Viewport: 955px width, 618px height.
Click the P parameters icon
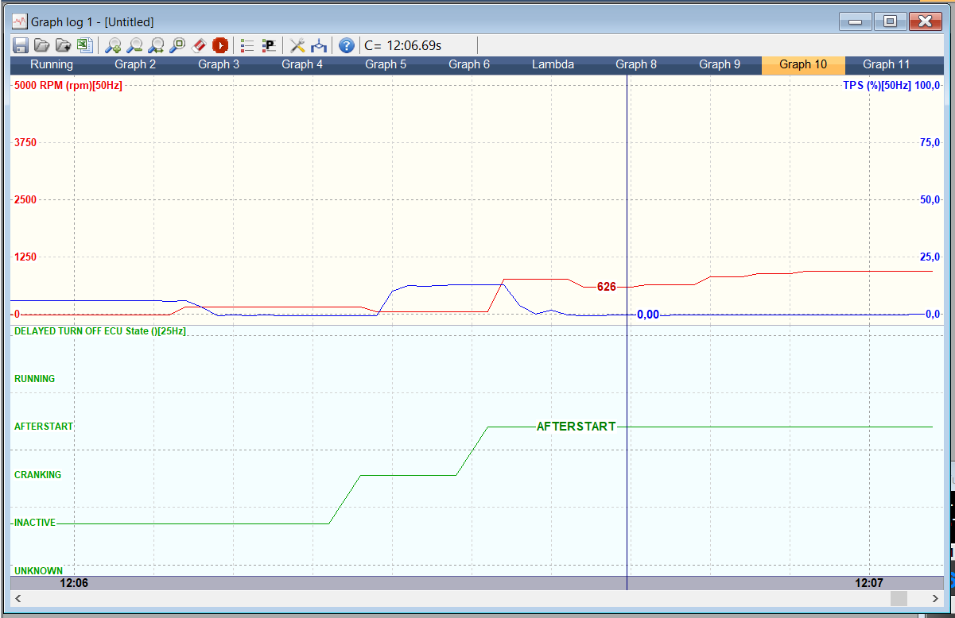[269, 46]
